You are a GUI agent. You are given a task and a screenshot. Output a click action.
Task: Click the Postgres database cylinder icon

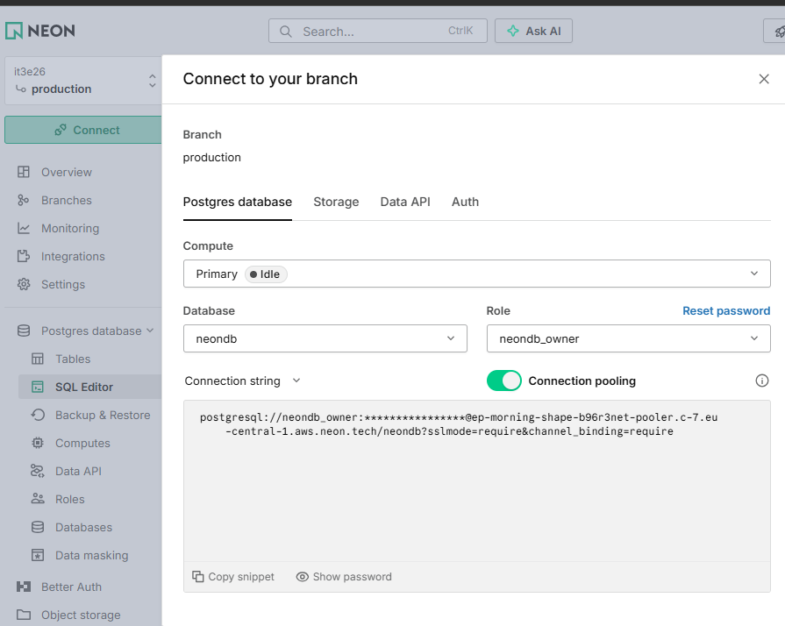tap(24, 331)
